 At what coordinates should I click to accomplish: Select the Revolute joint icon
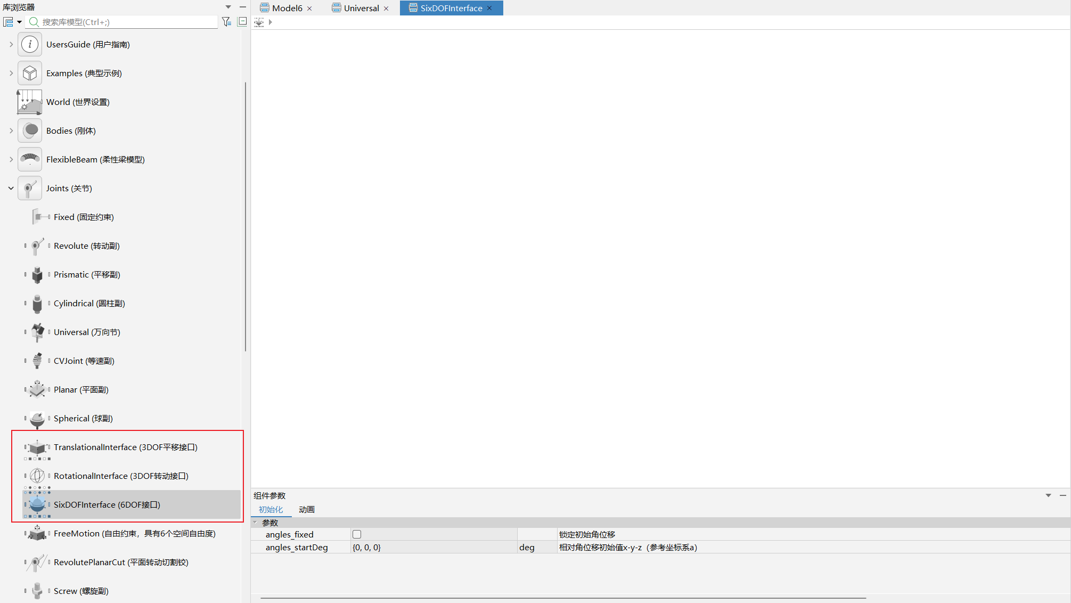[37, 246]
